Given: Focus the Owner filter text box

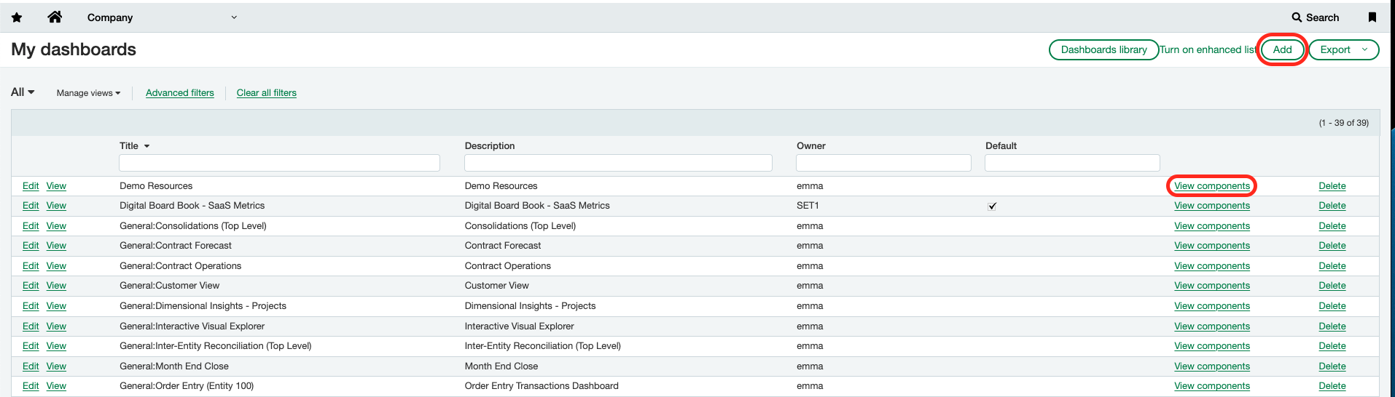Looking at the screenshot, I should (x=883, y=163).
